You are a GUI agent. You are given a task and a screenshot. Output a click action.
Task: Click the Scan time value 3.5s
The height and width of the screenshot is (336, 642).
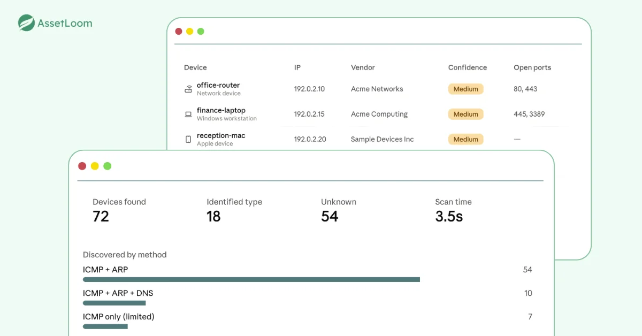(x=449, y=216)
